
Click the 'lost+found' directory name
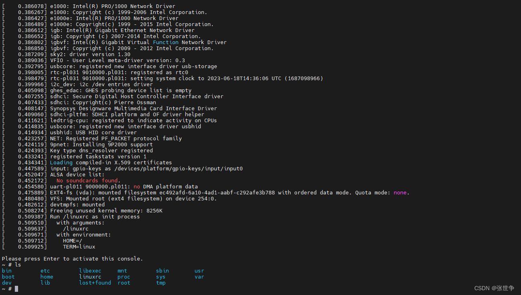tap(95, 283)
